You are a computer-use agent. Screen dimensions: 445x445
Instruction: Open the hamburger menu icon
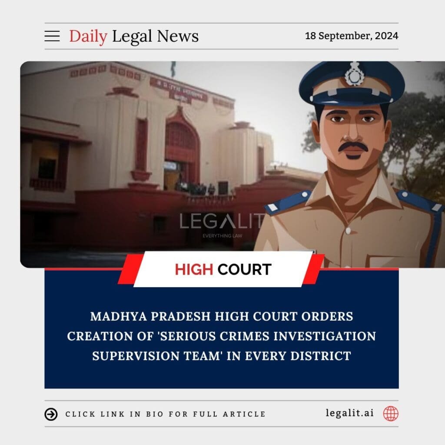(52, 36)
